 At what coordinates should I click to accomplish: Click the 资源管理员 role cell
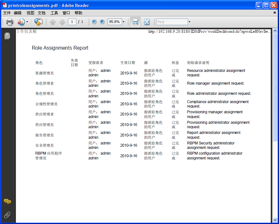point(45,73)
